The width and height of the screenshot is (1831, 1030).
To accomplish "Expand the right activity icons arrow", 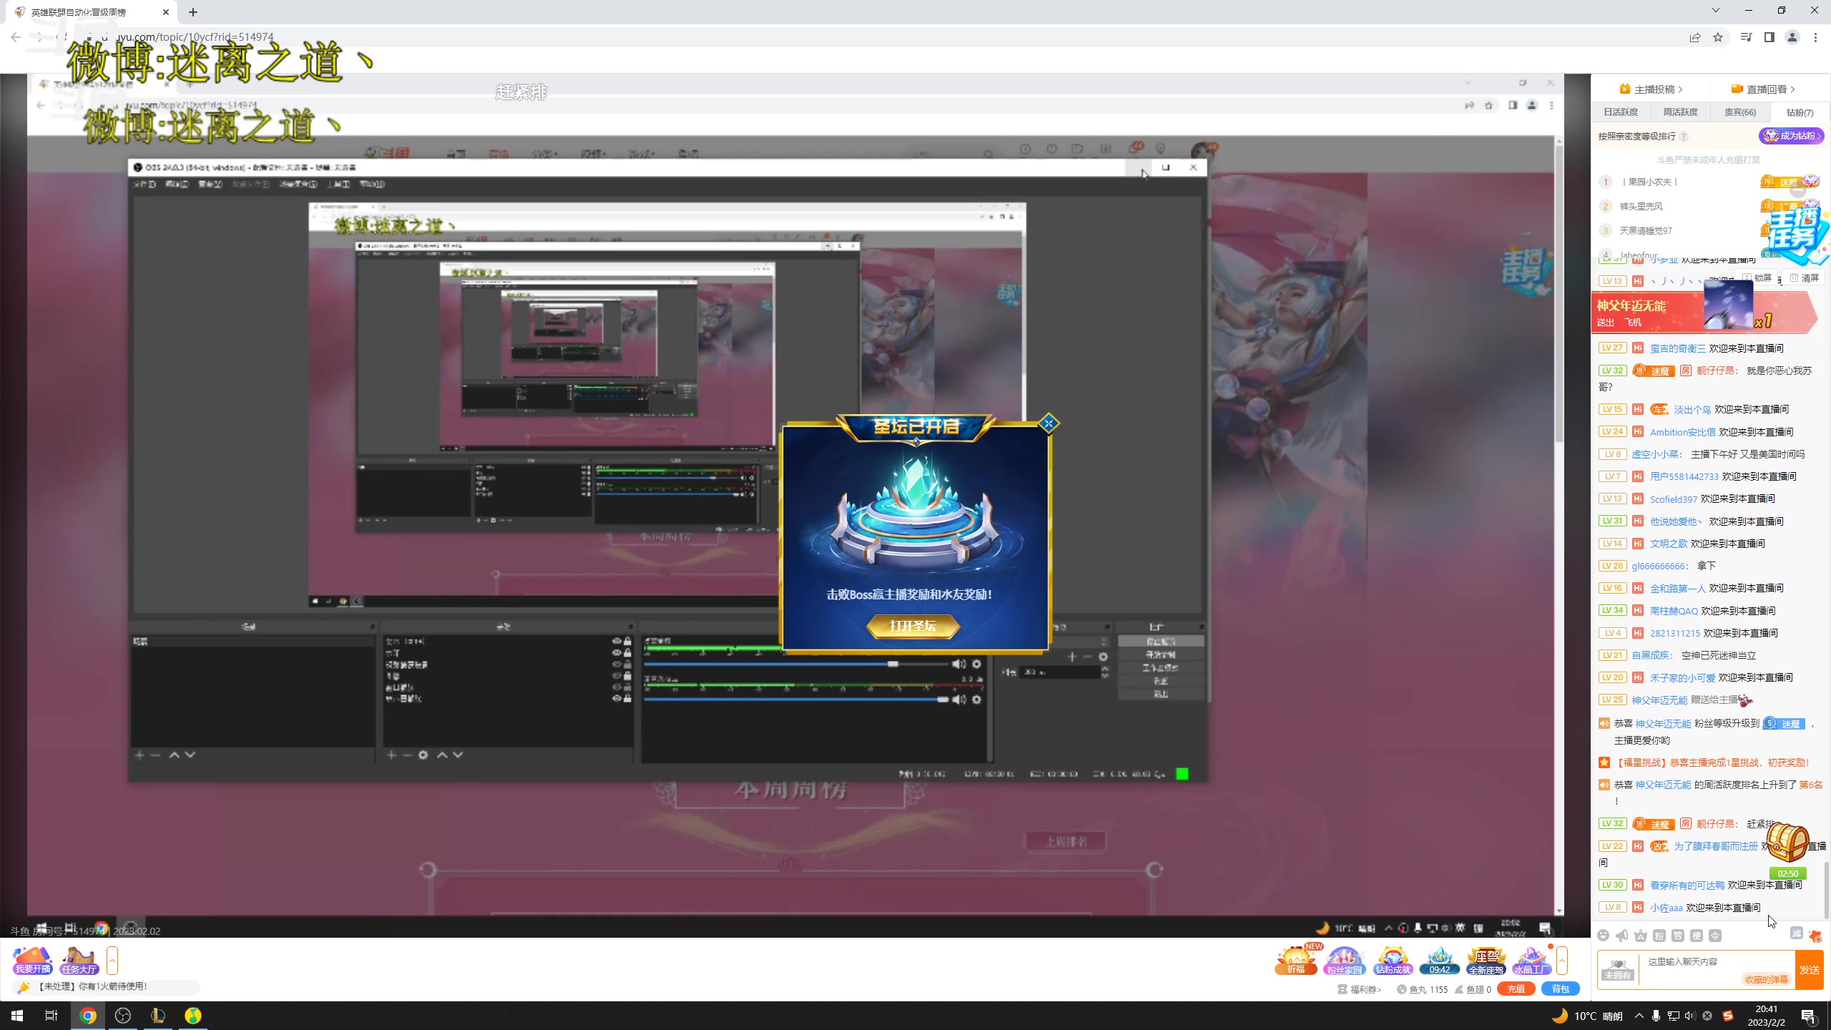I will click(1562, 960).
